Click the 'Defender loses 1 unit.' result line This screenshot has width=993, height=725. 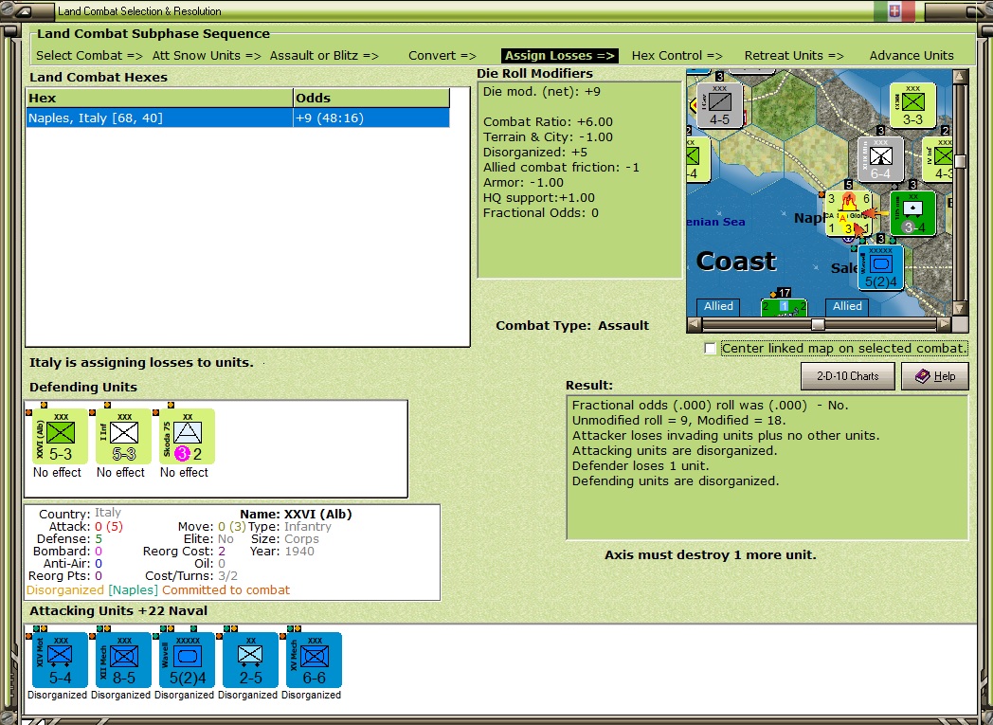(641, 466)
